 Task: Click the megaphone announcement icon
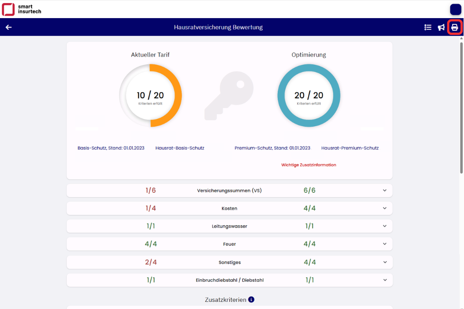pos(441,27)
